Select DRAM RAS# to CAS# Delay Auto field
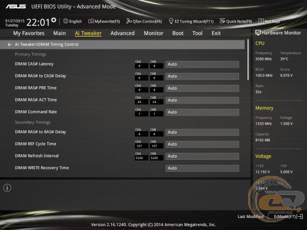 (202, 76)
